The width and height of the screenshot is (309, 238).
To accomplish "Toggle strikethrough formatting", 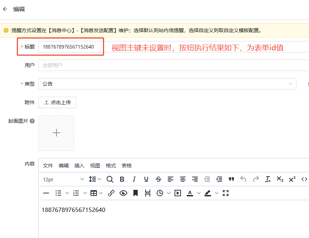I will [158, 179].
